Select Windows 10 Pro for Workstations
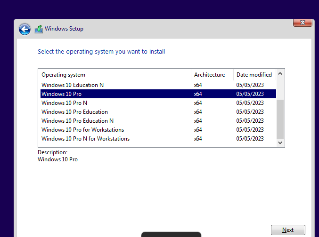Screen dimensions: 319x237 (x=158, y=130)
